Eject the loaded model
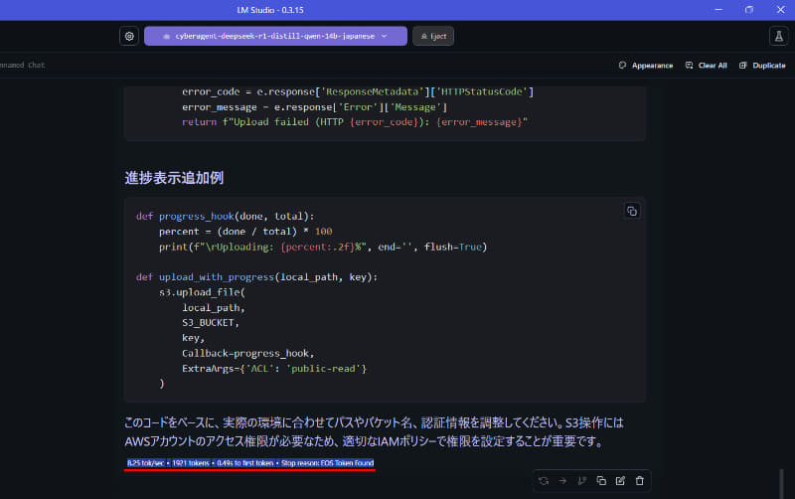This screenshot has height=499, width=795. (x=433, y=36)
